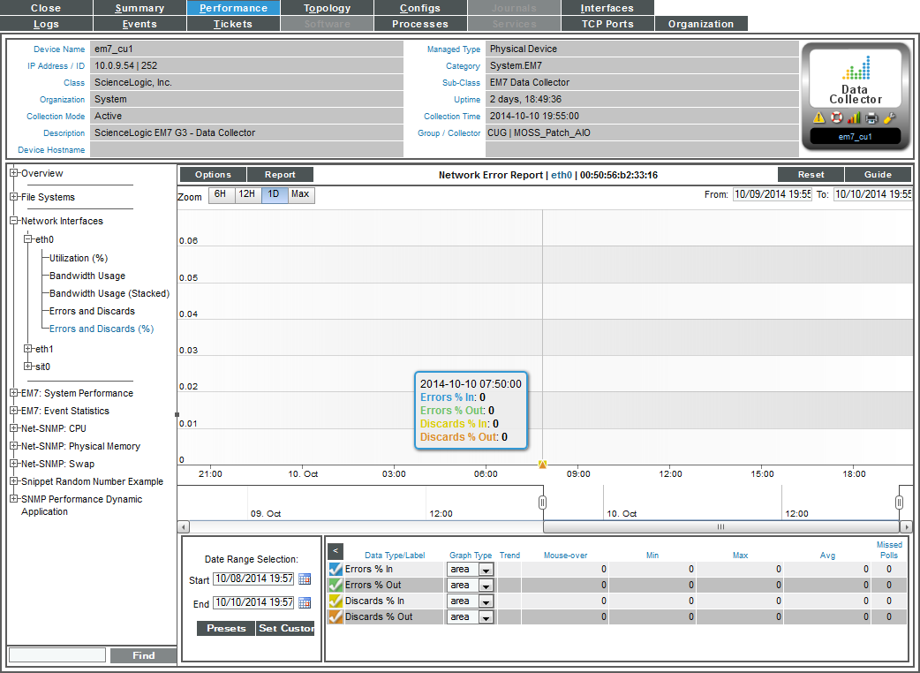Open the End date calendar picker
The width and height of the screenshot is (920, 673).
pyautogui.click(x=305, y=602)
